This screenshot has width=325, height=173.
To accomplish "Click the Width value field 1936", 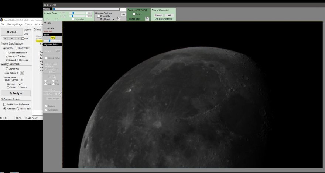I will click(x=89, y=13).
